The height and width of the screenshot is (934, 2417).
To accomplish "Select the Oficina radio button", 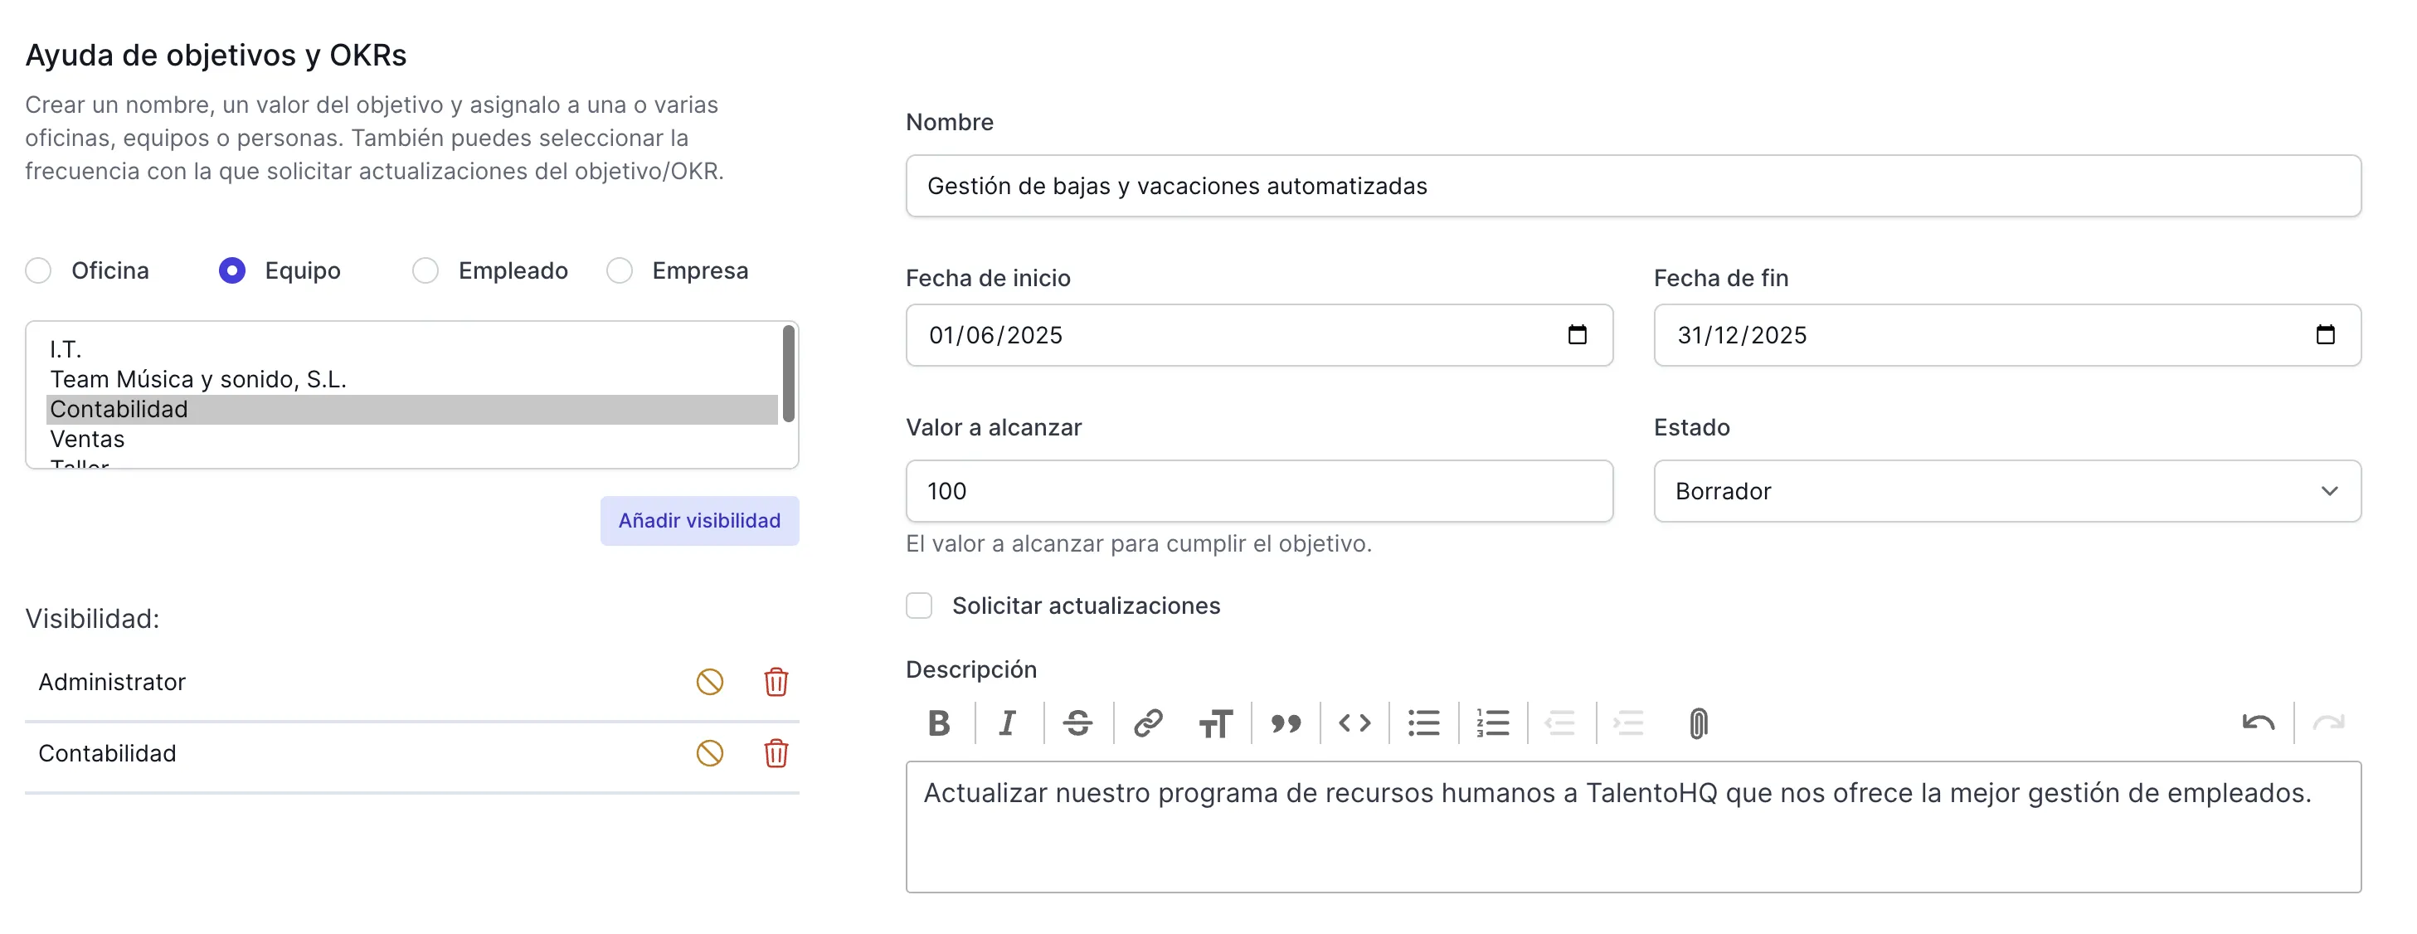I will 38,270.
